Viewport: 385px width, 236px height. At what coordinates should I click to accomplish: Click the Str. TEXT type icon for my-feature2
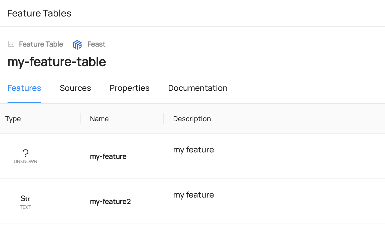(x=25, y=198)
